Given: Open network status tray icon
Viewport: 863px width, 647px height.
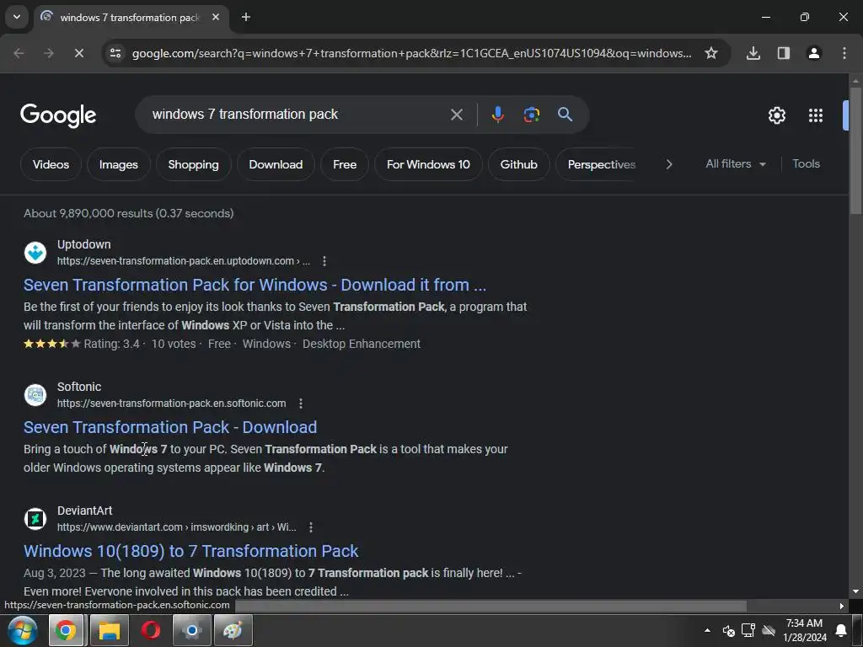Looking at the screenshot, I should (x=748, y=630).
